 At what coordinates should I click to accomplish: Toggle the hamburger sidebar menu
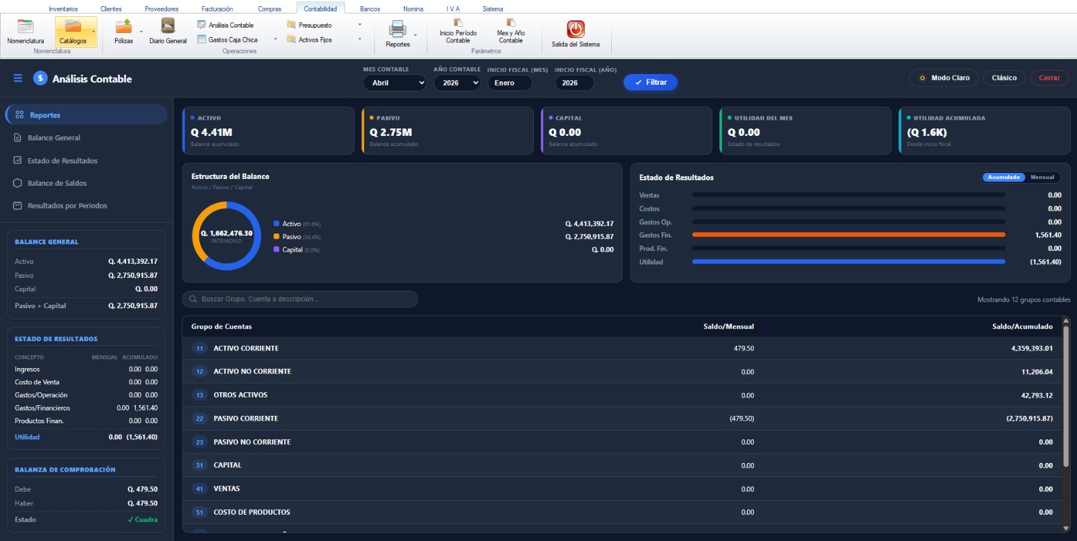(18, 79)
